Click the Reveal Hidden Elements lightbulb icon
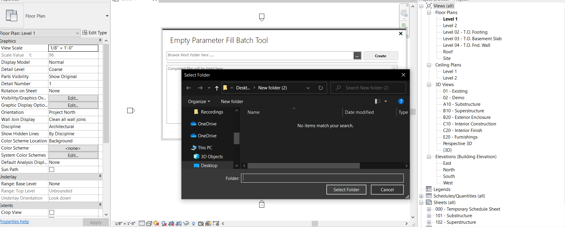 point(194,223)
